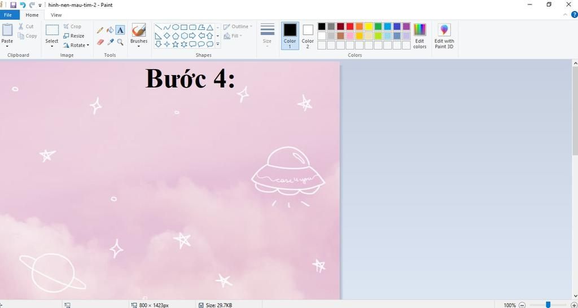Open Edit colors dialog

coord(419,36)
